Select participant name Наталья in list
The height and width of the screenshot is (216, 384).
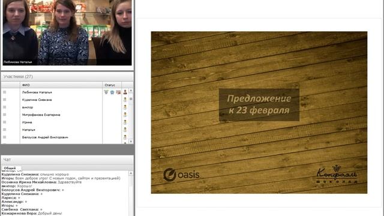[29, 130]
